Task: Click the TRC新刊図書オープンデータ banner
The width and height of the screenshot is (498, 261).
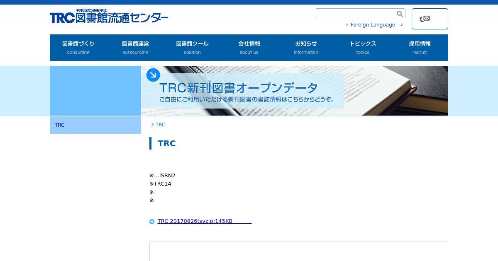Action: [x=295, y=91]
